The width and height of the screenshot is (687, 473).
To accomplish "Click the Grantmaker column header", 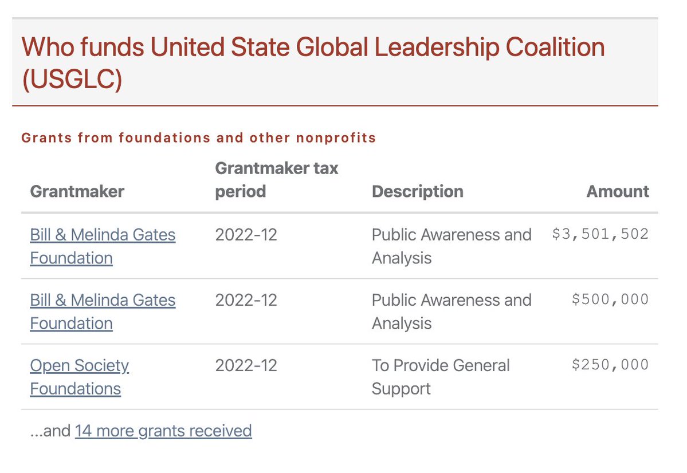I will point(77,191).
